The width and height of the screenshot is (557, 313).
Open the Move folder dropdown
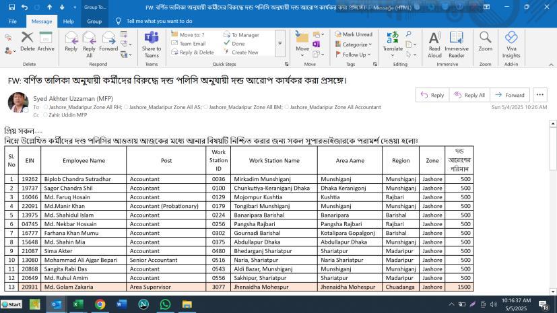point(302,44)
